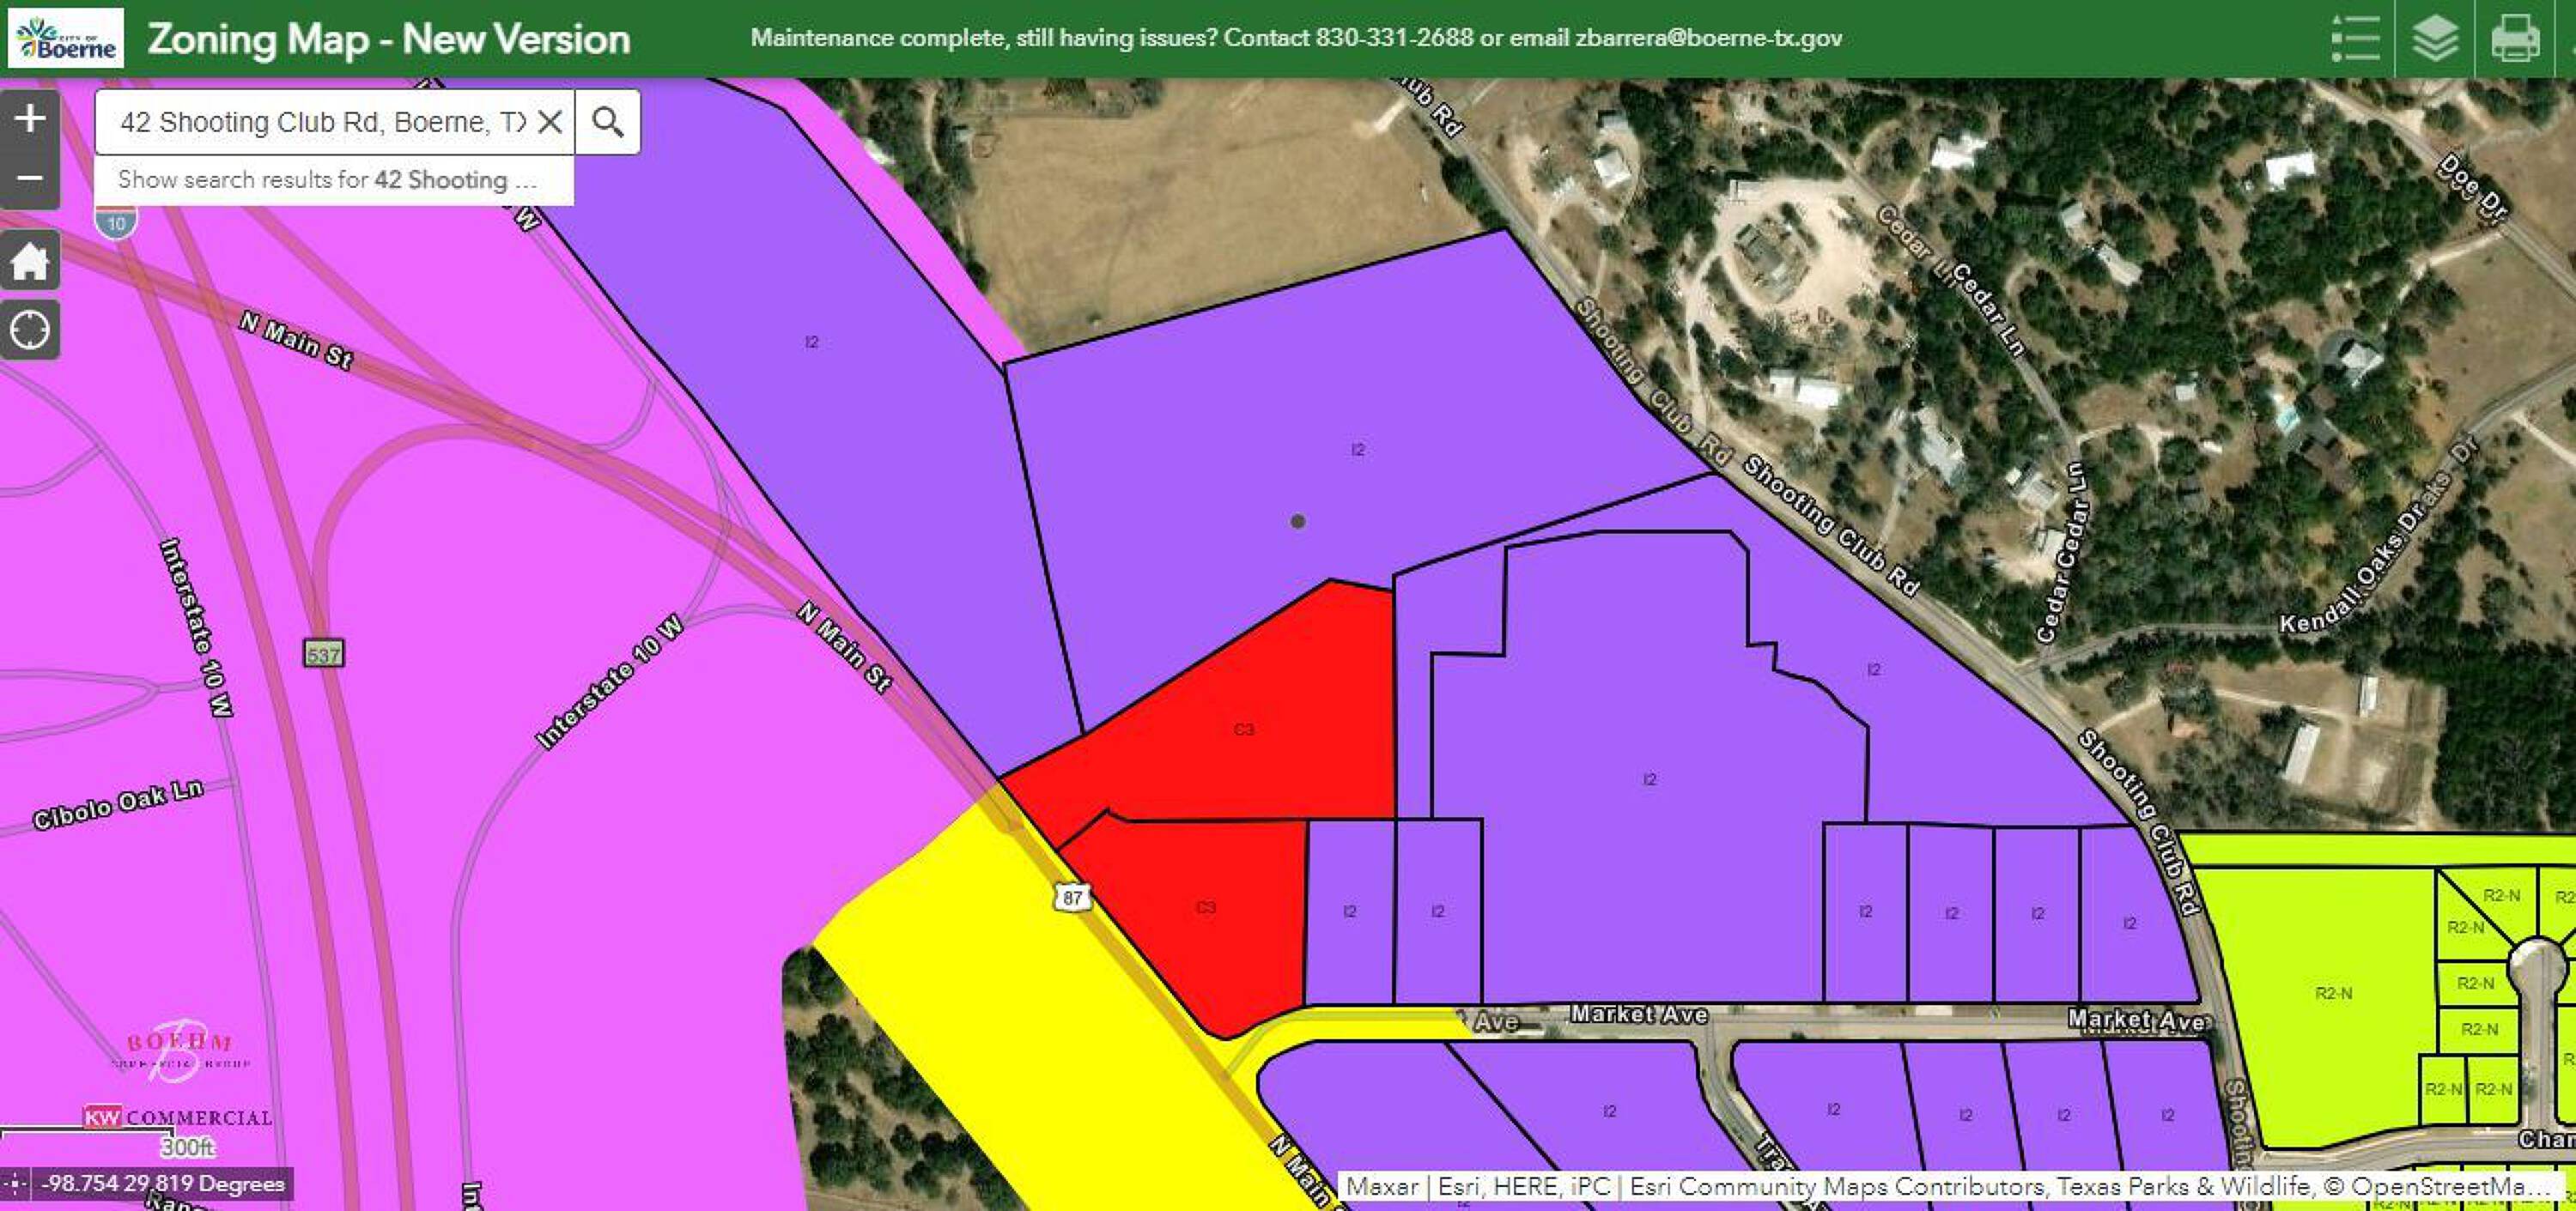
Task: Click the search magnifier button
Action: [x=608, y=122]
